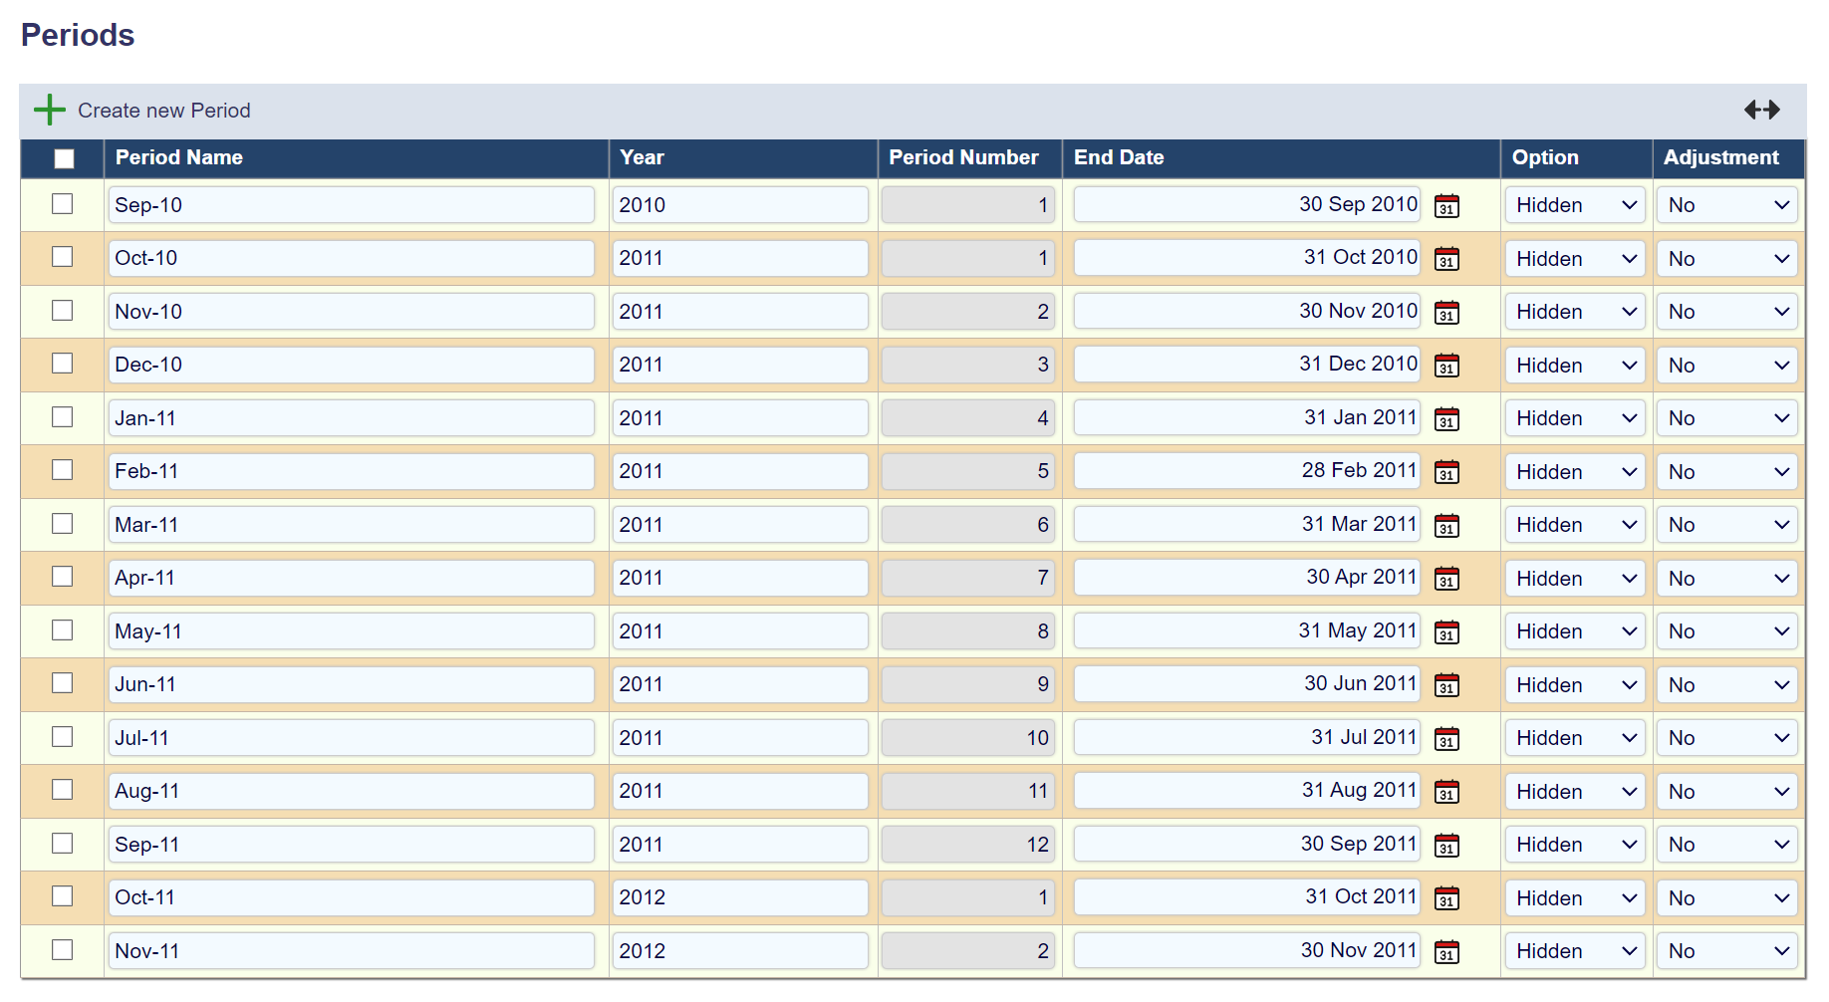Viewport: 1829px width, 1002px height.
Task: Open calendar picker for 31 May 2011
Action: (1446, 632)
